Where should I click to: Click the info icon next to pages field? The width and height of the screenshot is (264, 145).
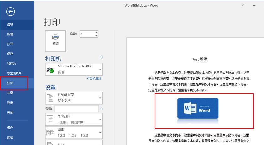coord(101,109)
